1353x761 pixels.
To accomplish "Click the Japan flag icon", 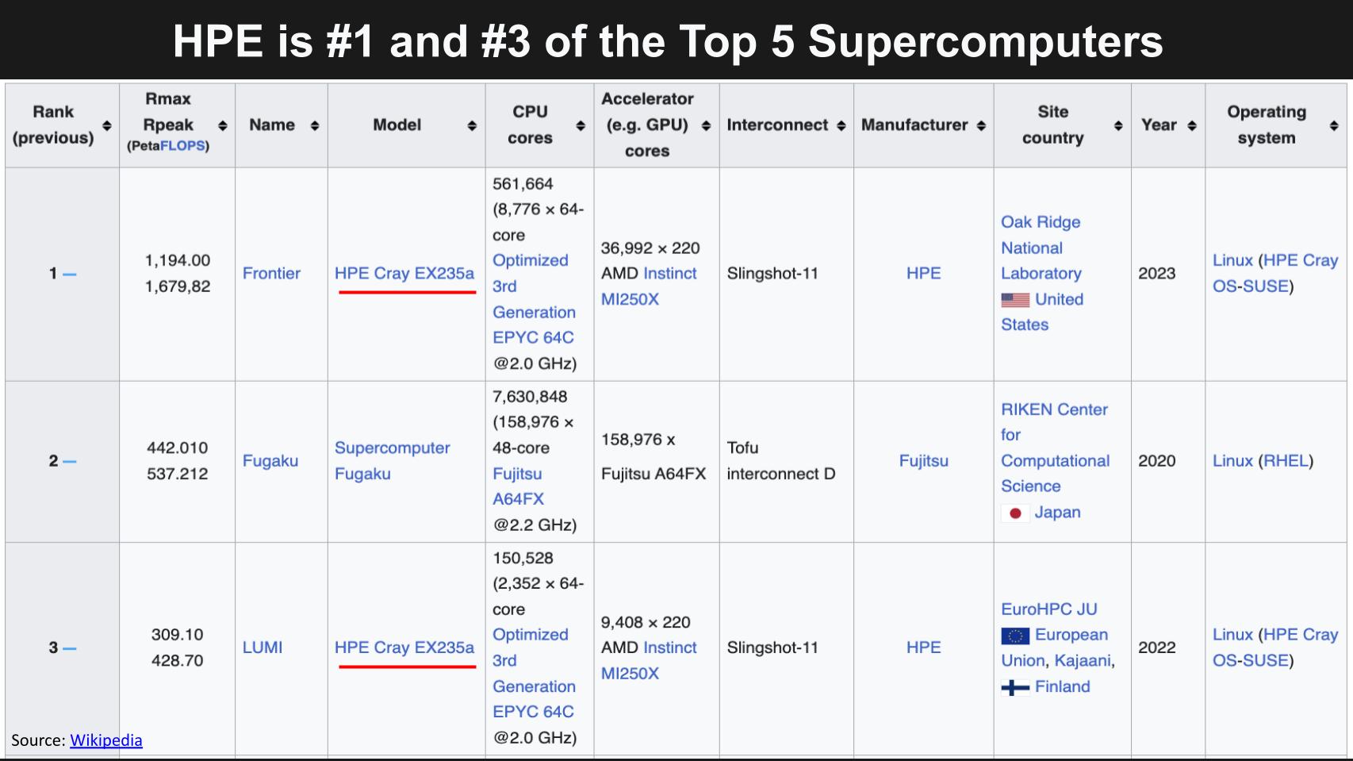I will (x=1014, y=513).
